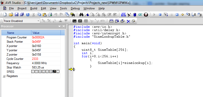Open the Build menu
Image resolution: width=203 pixels, height=97 pixels.
(34, 8)
